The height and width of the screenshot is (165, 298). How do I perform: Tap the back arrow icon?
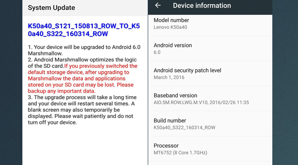click(x=158, y=5)
